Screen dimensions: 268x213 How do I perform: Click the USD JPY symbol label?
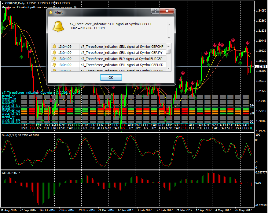coord(39,127)
